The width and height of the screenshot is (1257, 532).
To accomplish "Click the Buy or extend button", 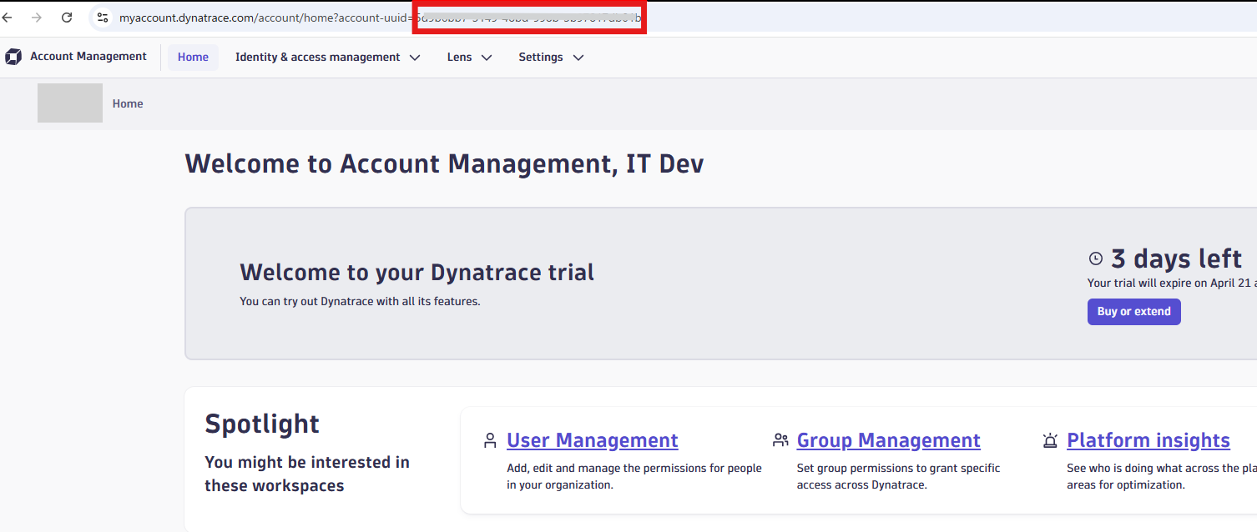I will (1133, 312).
